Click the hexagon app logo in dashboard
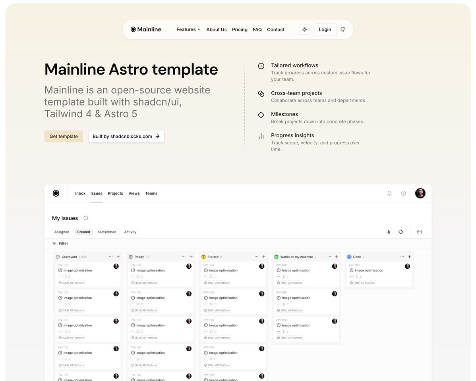This screenshot has height=381, width=476. pos(56,193)
